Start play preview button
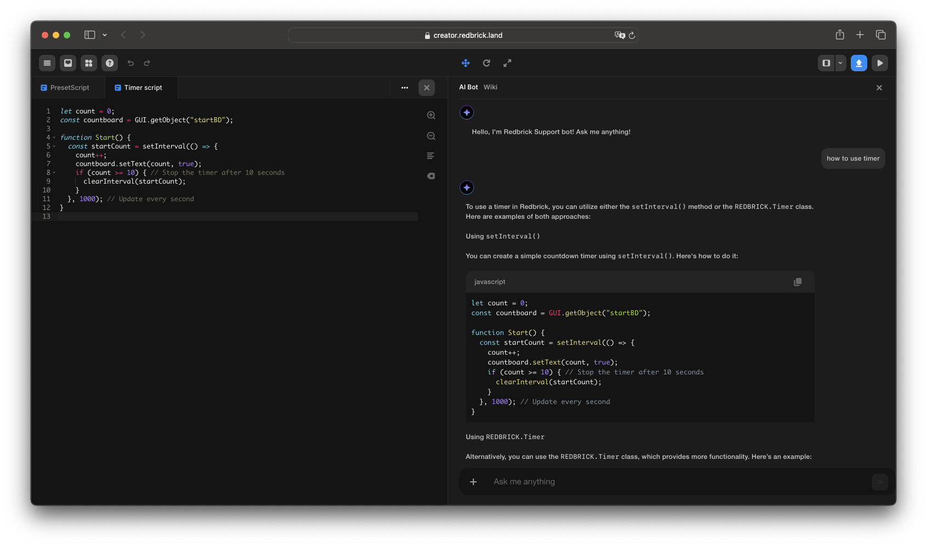This screenshot has height=546, width=927. tap(880, 63)
